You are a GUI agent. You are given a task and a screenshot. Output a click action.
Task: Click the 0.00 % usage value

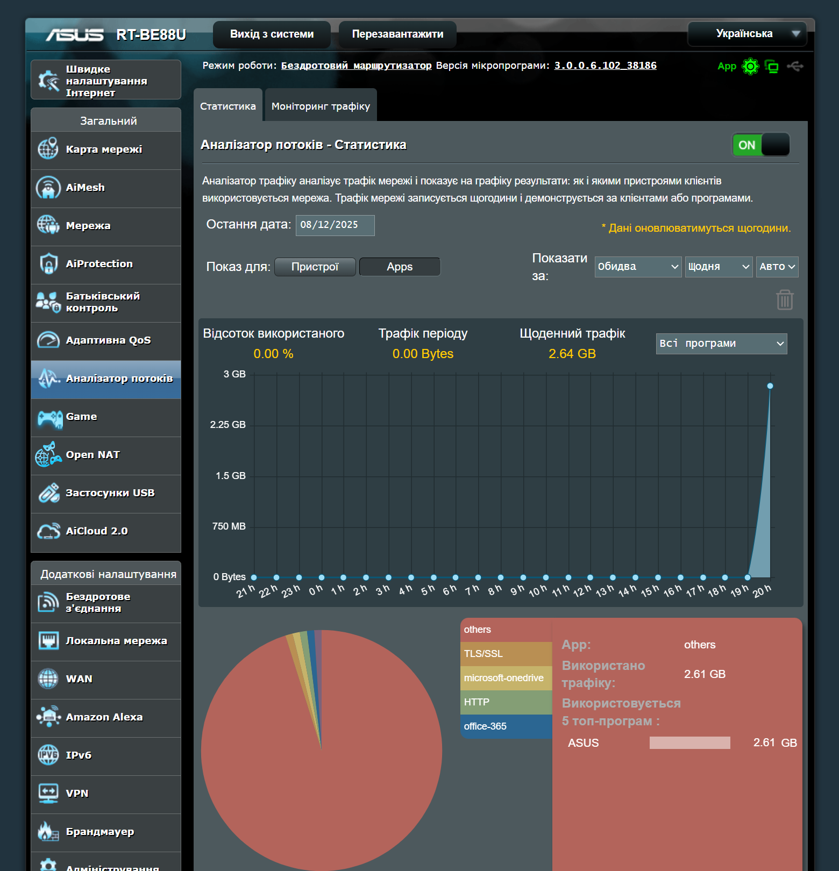coord(273,354)
